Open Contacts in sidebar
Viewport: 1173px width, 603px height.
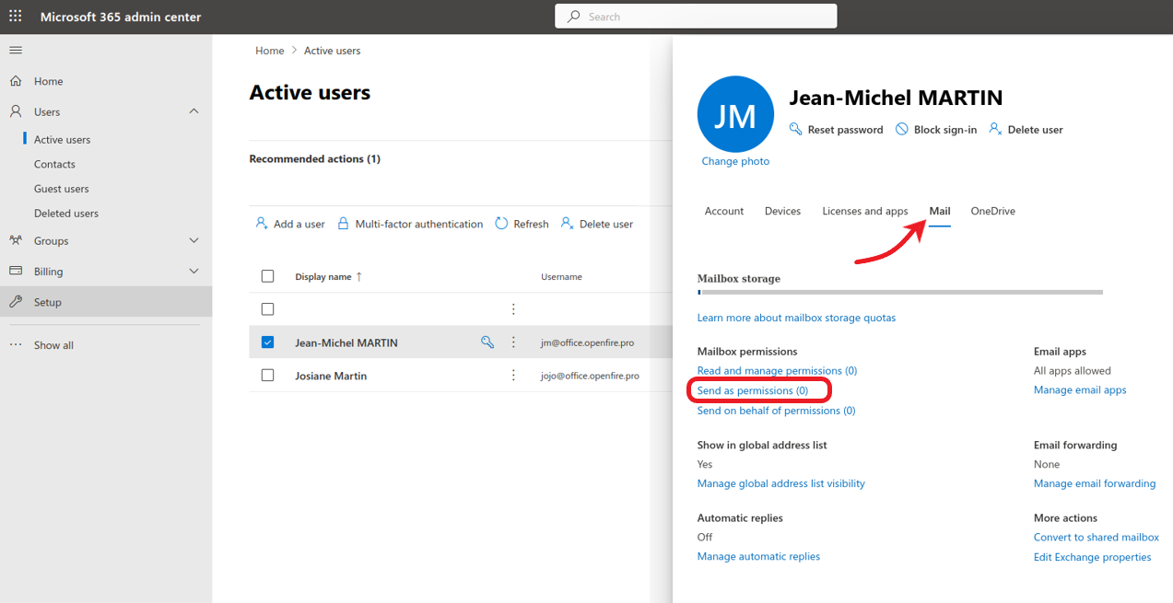click(54, 164)
